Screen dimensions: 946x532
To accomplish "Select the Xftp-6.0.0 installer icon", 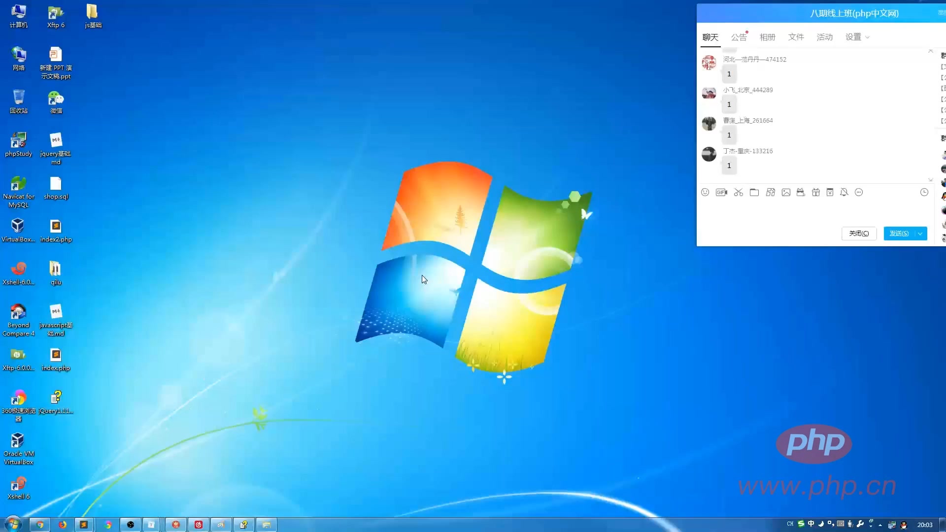I will (19, 359).
